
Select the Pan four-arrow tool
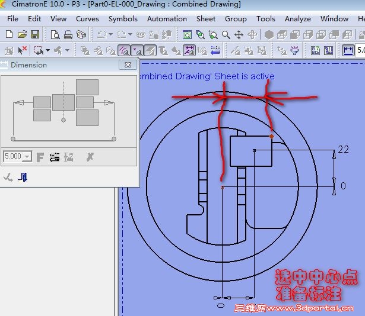[x=239, y=35]
